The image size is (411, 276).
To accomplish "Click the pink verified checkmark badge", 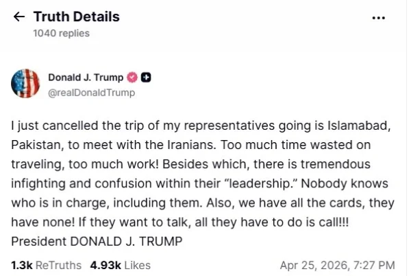I will (132, 78).
